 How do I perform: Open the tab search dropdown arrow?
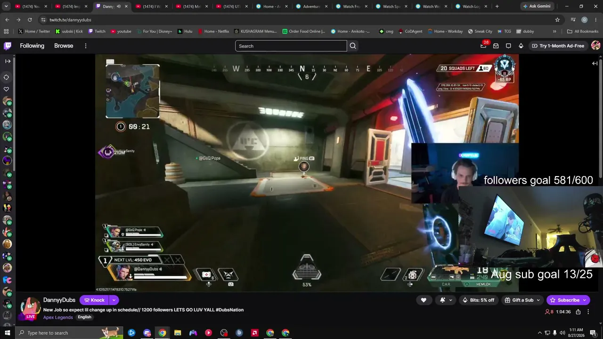coord(6,7)
